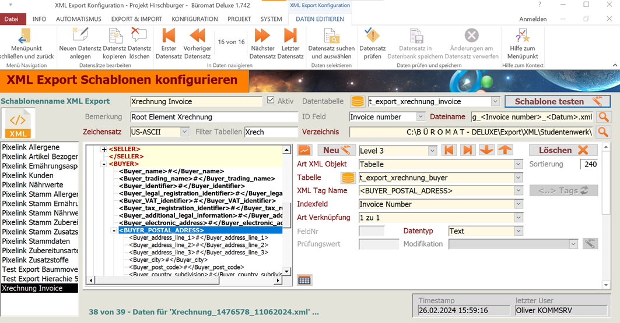
Task: Toggle the Aktiv checkbox
Action: pyautogui.click(x=271, y=101)
